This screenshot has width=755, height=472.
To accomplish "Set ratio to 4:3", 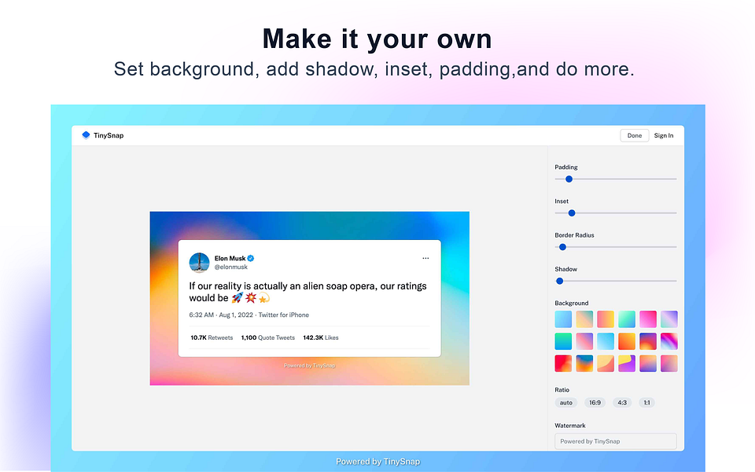I will coord(622,403).
